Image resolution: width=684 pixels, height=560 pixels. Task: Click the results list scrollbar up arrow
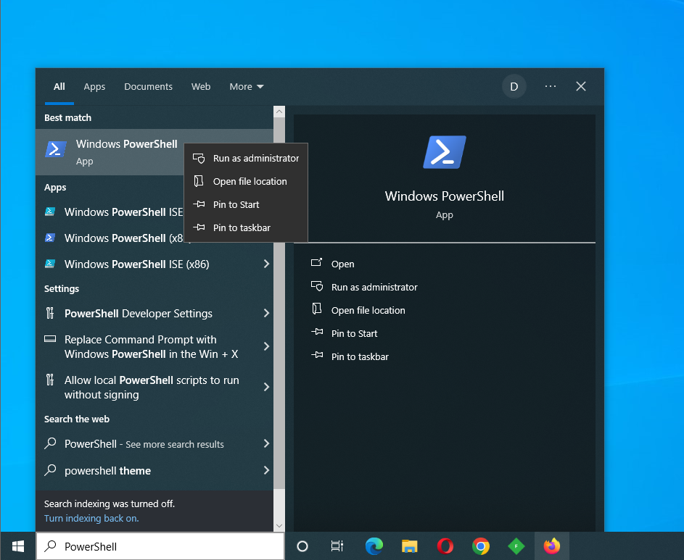pyautogui.click(x=279, y=112)
